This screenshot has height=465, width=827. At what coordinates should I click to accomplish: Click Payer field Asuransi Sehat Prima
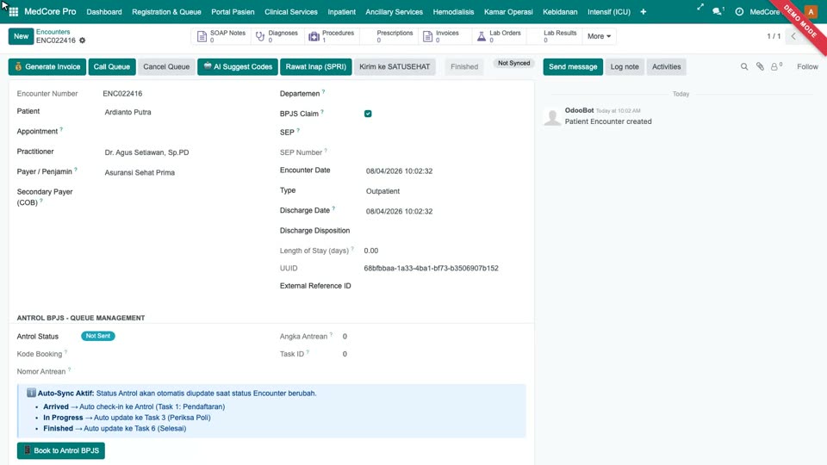(140, 172)
